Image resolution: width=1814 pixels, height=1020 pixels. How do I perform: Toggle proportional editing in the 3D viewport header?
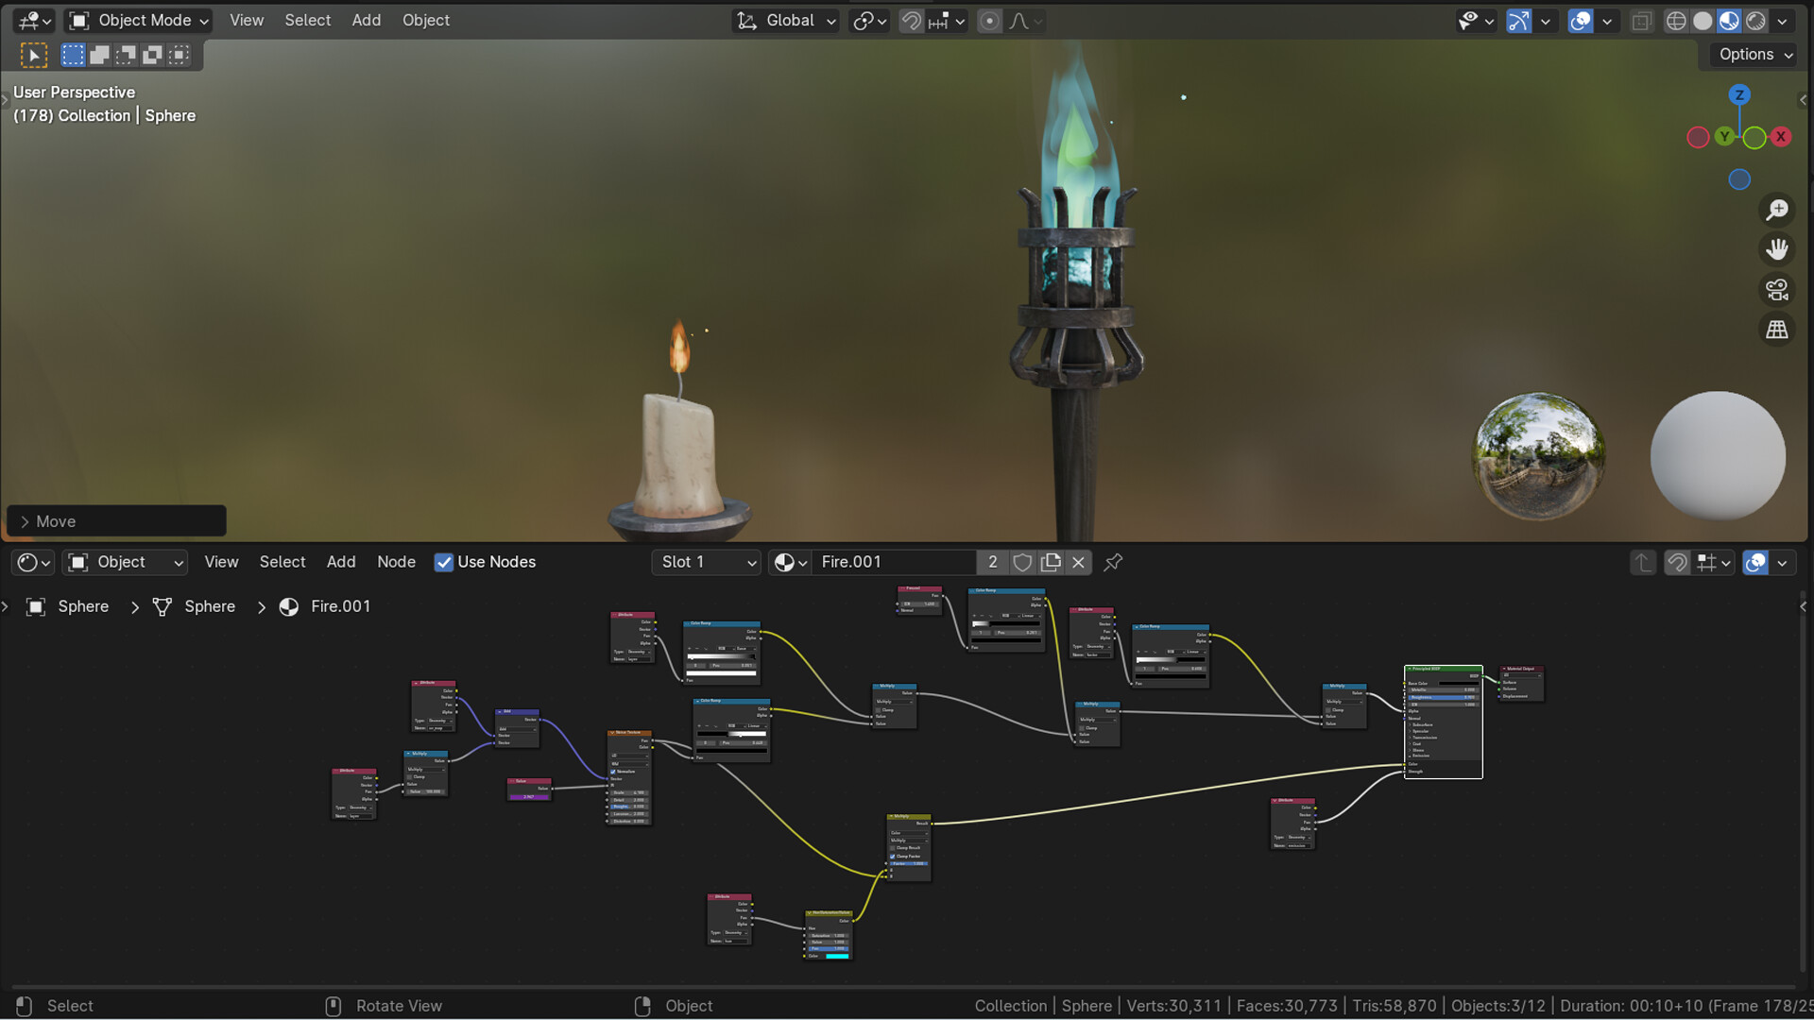pyautogui.click(x=988, y=20)
